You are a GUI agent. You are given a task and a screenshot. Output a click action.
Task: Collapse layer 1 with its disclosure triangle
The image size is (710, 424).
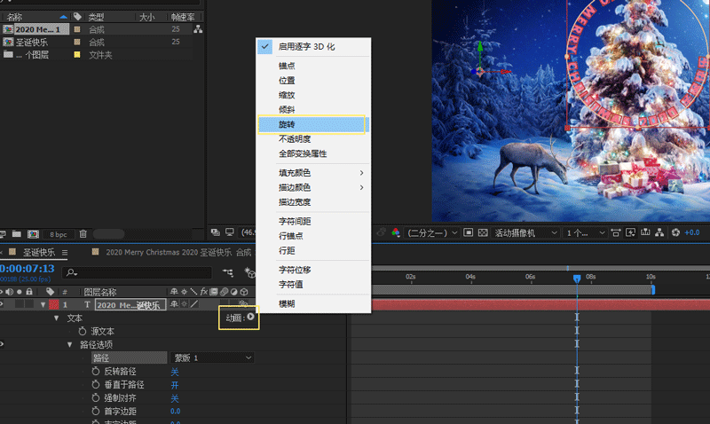coord(43,305)
